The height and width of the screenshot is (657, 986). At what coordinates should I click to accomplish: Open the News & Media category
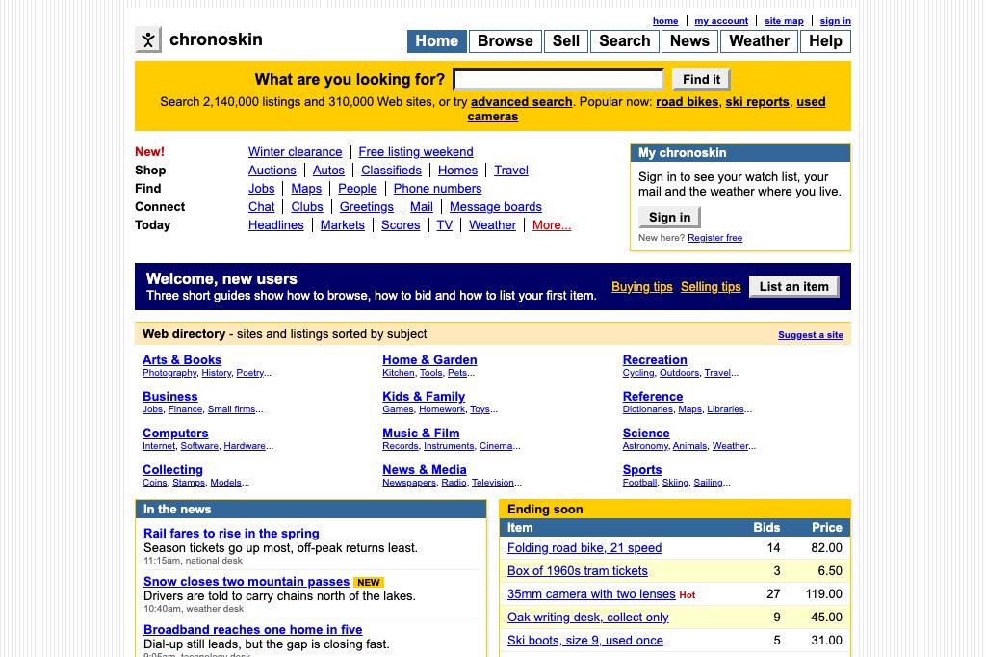[425, 469]
